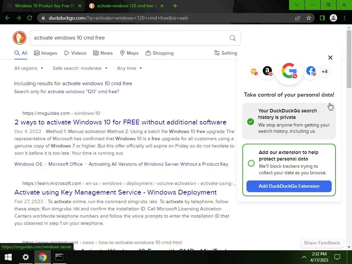
Task: Close the 'Windows 10 Product Key Free' tab
Action: click(80, 6)
